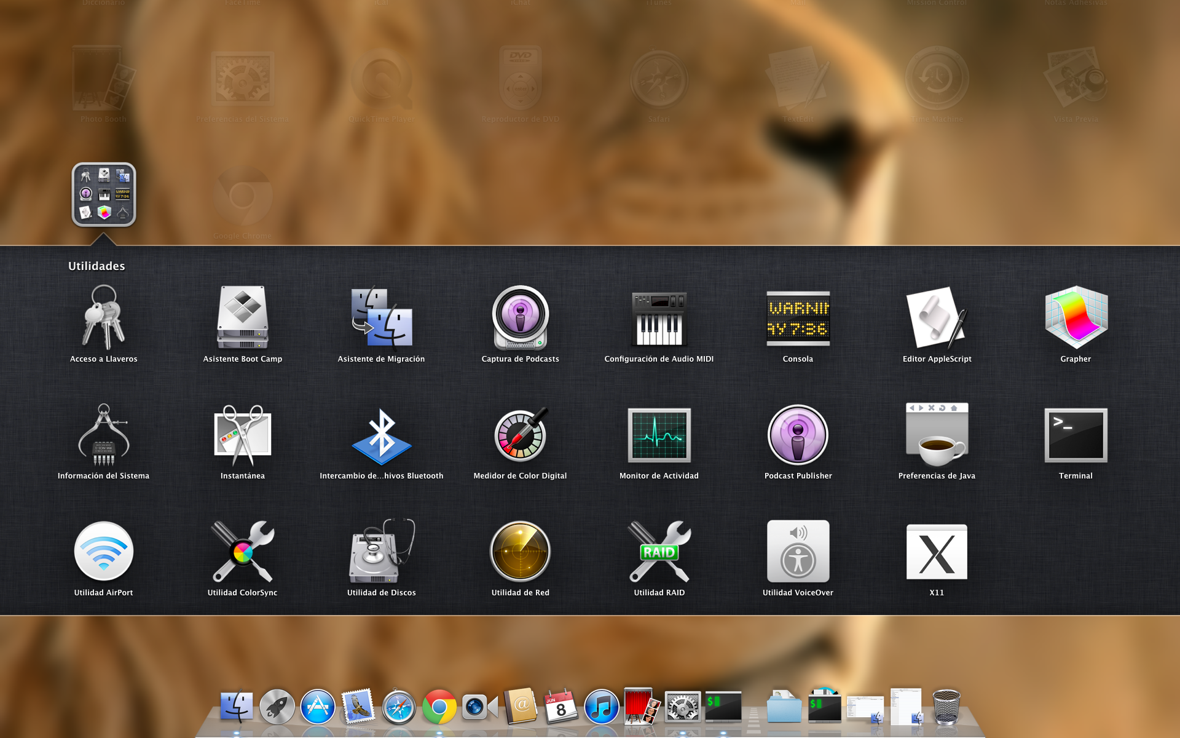The image size is (1180, 738).
Task: Open Configuración de Audio MIDI
Action: 659,318
